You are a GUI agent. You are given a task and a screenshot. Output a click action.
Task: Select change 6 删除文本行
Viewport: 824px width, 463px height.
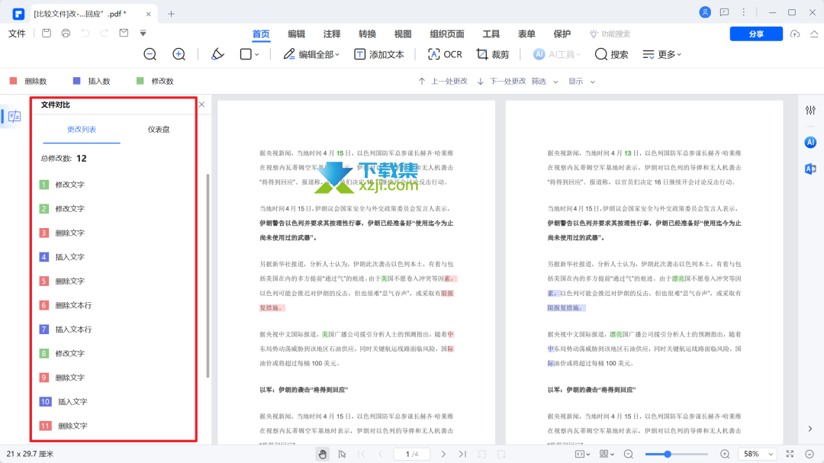pos(66,305)
